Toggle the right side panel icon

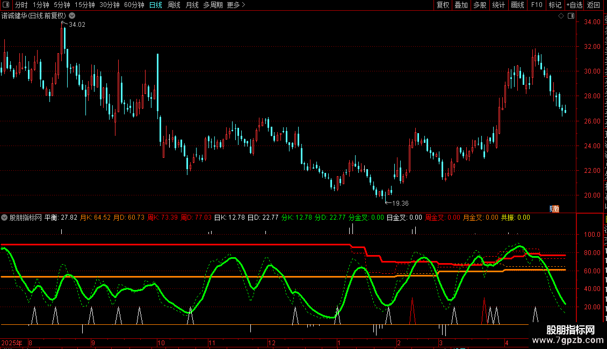click(571, 16)
